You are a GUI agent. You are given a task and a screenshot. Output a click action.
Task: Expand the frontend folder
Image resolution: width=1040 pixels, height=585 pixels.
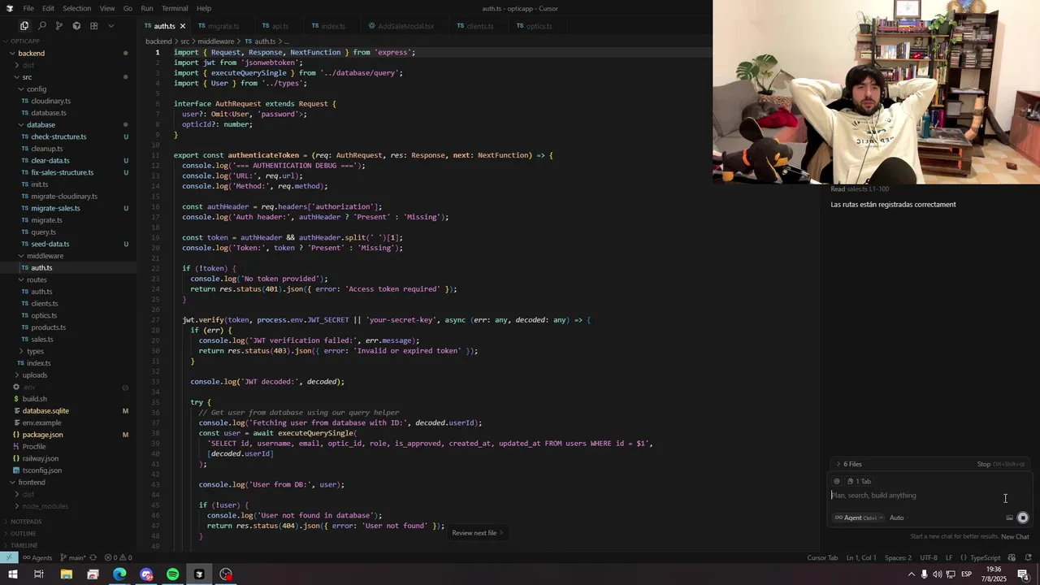pyautogui.click(x=32, y=482)
